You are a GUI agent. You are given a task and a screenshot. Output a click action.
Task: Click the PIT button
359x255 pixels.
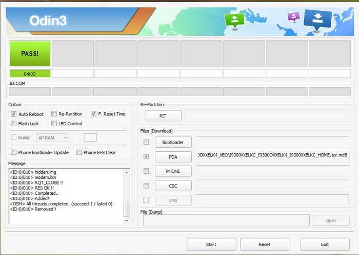pos(163,116)
